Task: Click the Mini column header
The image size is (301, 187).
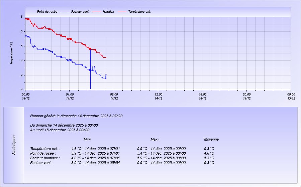Action: (87, 139)
